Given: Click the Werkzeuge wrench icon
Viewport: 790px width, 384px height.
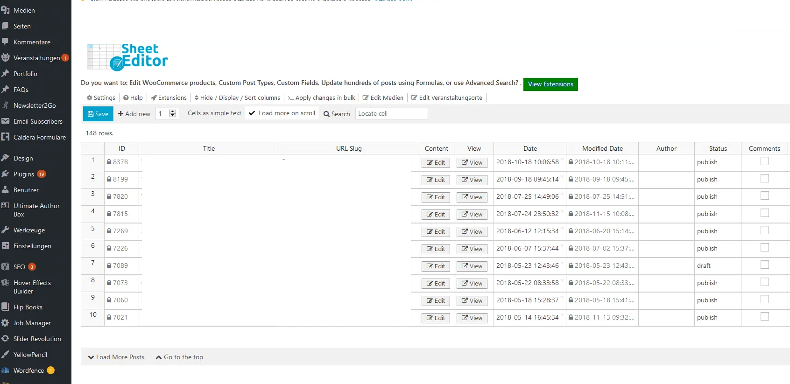Looking at the screenshot, I should coord(5,230).
